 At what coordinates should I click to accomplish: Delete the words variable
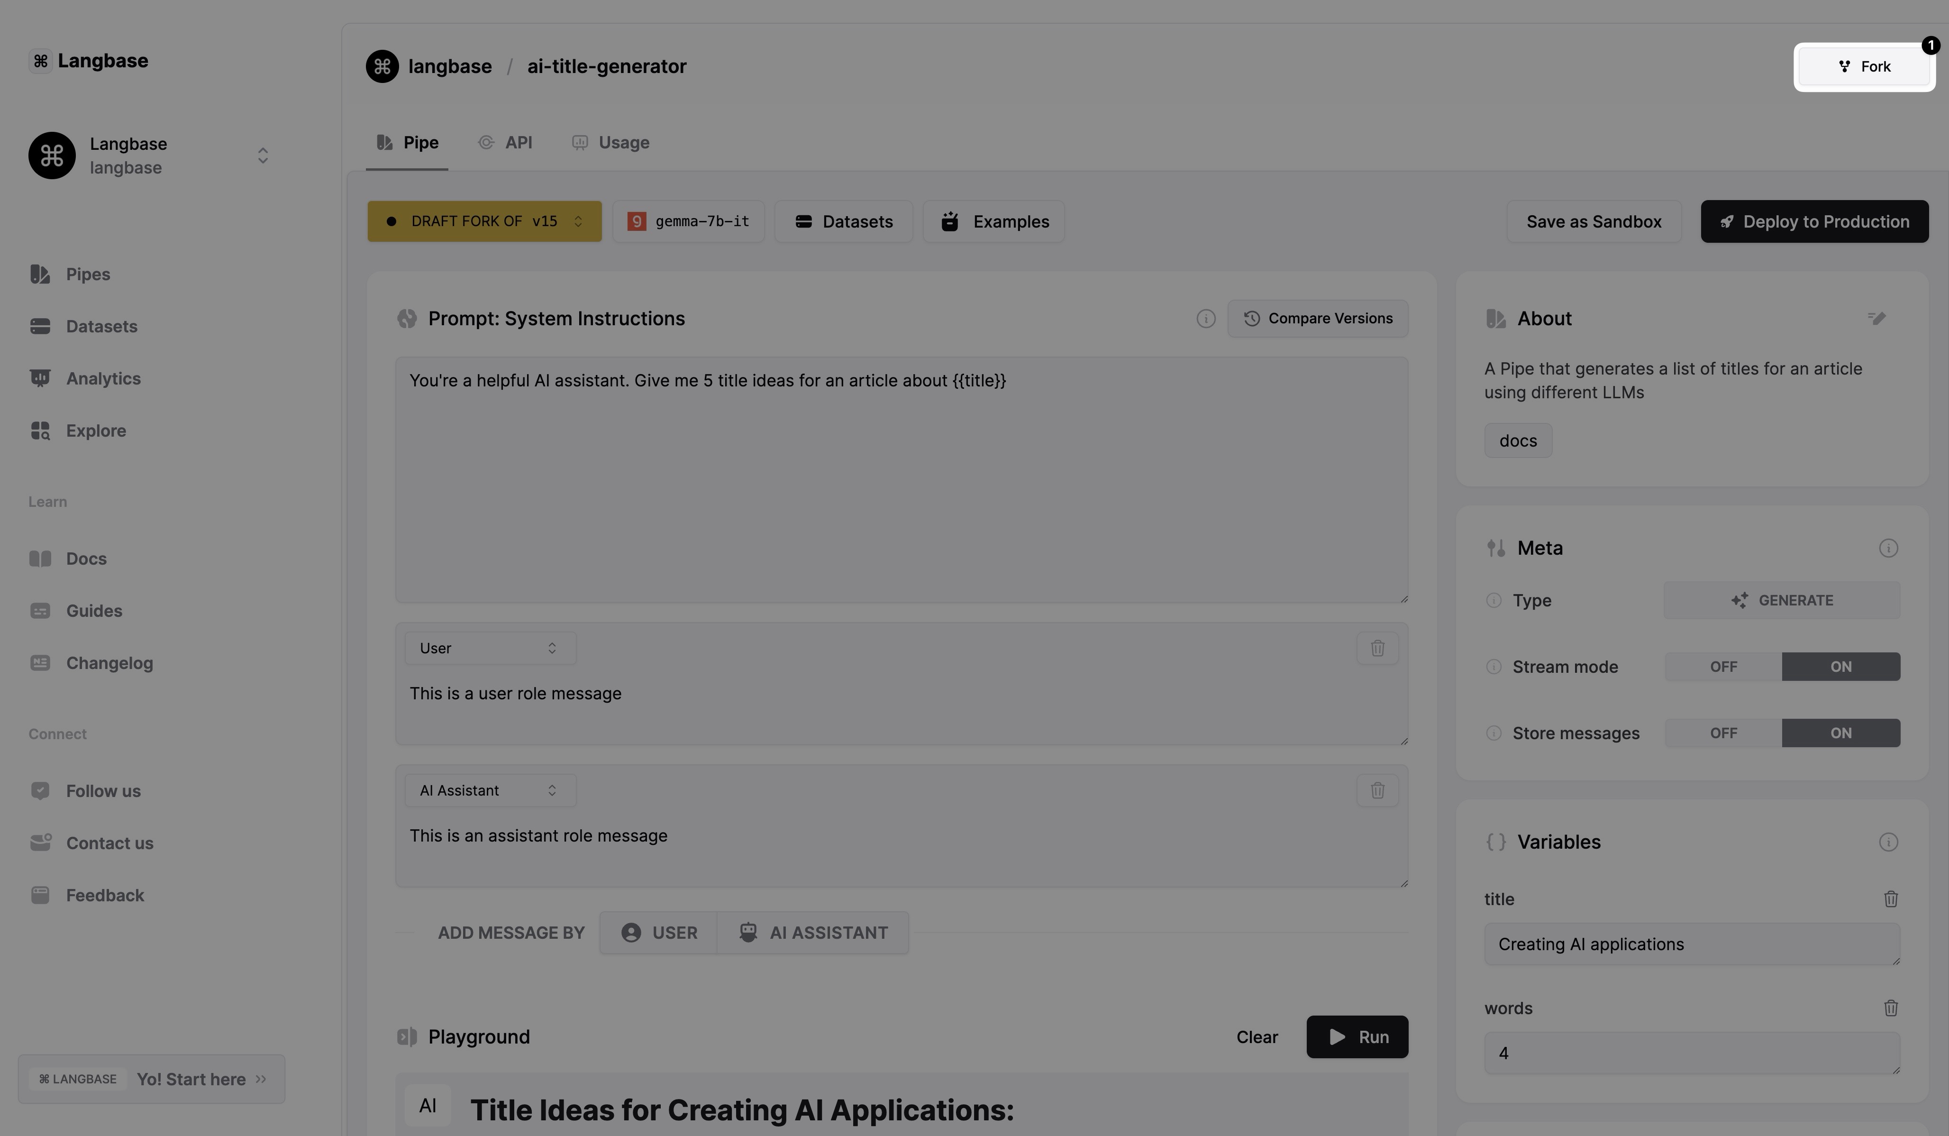coord(1890,1008)
